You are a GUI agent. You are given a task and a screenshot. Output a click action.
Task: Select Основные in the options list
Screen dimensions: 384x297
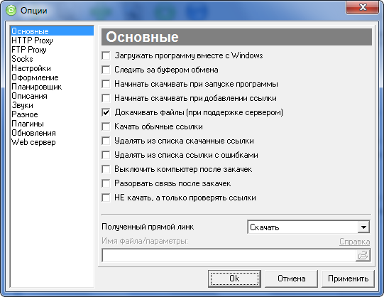click(52, 31)
